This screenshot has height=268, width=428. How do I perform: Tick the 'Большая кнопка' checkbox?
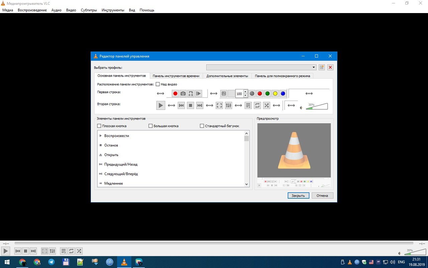tap(150, 126)
